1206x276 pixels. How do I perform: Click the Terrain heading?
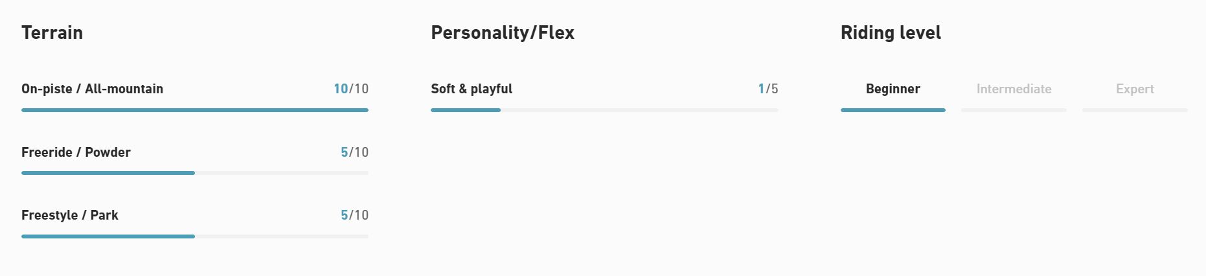[52, 32]
